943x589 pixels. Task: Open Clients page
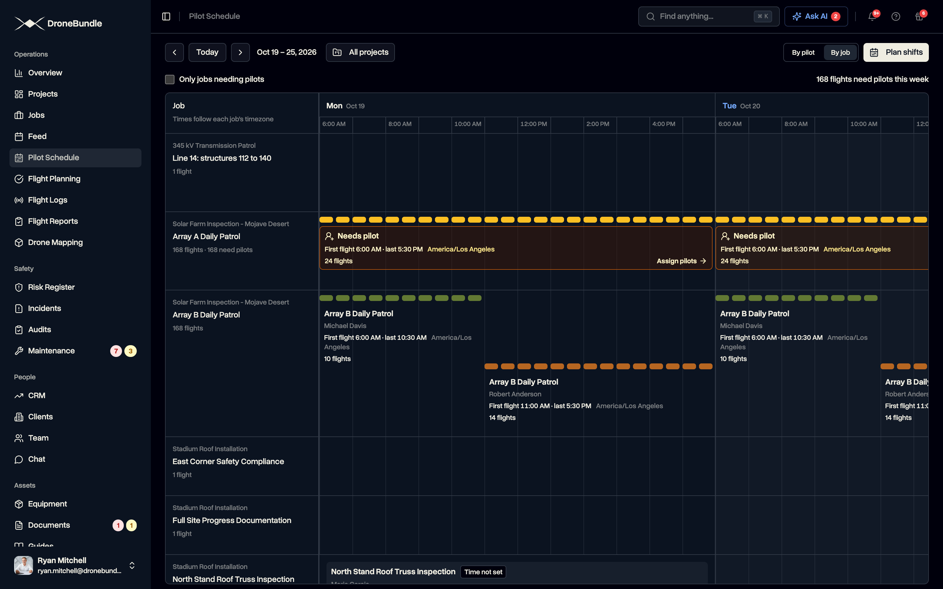tap(75, 417)
